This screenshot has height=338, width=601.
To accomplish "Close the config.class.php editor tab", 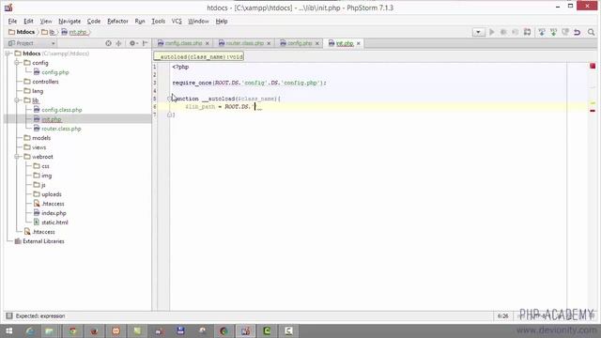I will point(207,43).
